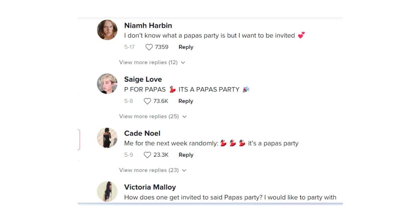The height and width of the screenshot is (213, 408).
Task: Like Saige Love's comment with the heart
Action: click(x=147, y=101)
